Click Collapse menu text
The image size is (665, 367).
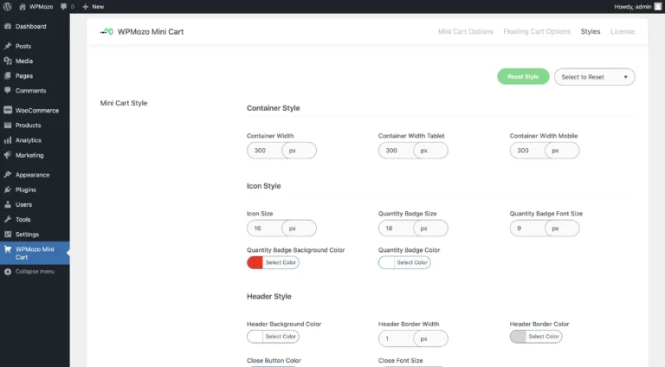[x=36, y=271]
